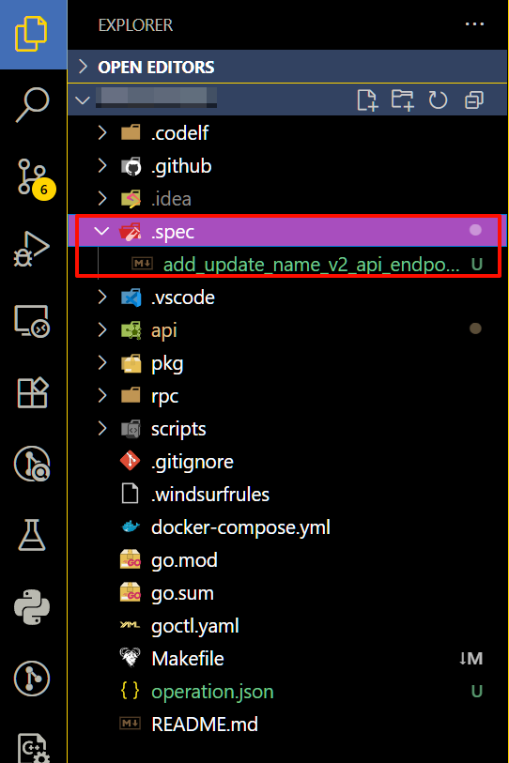509x763 pixels.
Task: Open the docker-compose.yml file
Action: pos(240,527)
